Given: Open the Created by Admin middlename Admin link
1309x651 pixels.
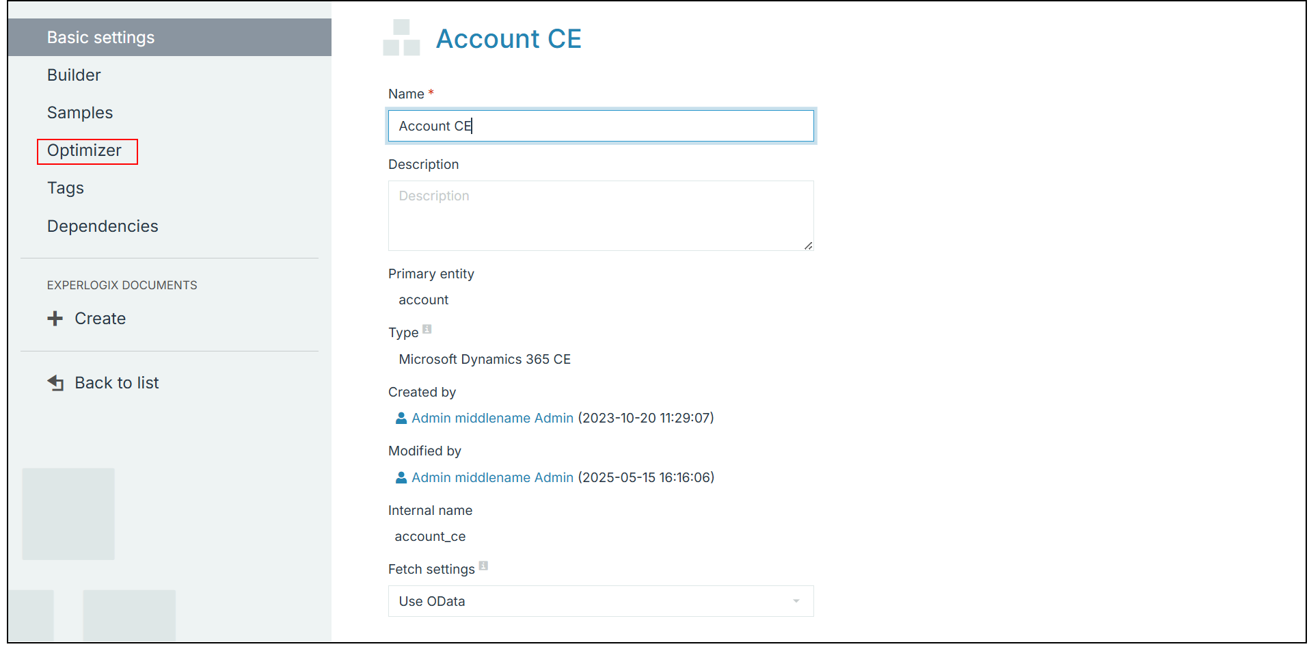Looking at the screenshot, I should point(492,418).
